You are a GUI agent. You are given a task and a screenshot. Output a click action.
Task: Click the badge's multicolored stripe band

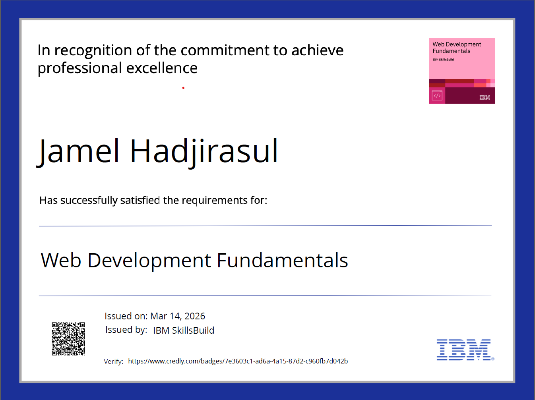(x=461, y=83)
